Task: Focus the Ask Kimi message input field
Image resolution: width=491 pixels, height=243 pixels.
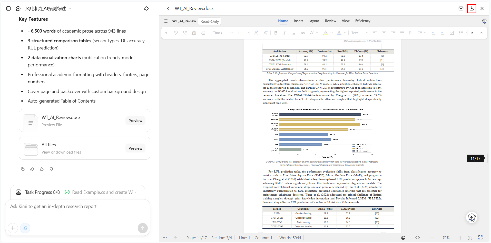Action: point(78,207)
